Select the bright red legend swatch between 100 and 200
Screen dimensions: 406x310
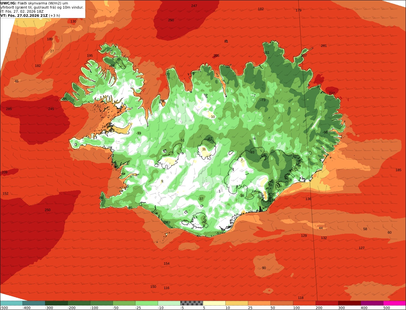click(x=304, y=303)
